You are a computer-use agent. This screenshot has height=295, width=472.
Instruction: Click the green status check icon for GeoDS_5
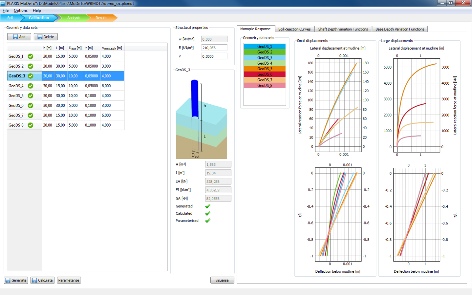tap(31, 96)
